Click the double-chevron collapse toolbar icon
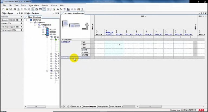The image size is (208, 112). pyautogui.click(x=48, y=9)
